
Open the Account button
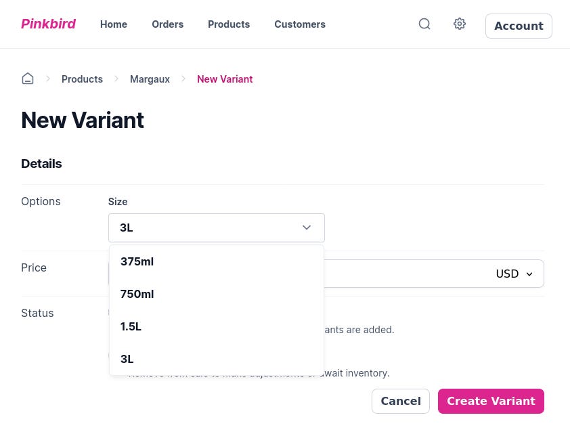click(x=519, y=26)
